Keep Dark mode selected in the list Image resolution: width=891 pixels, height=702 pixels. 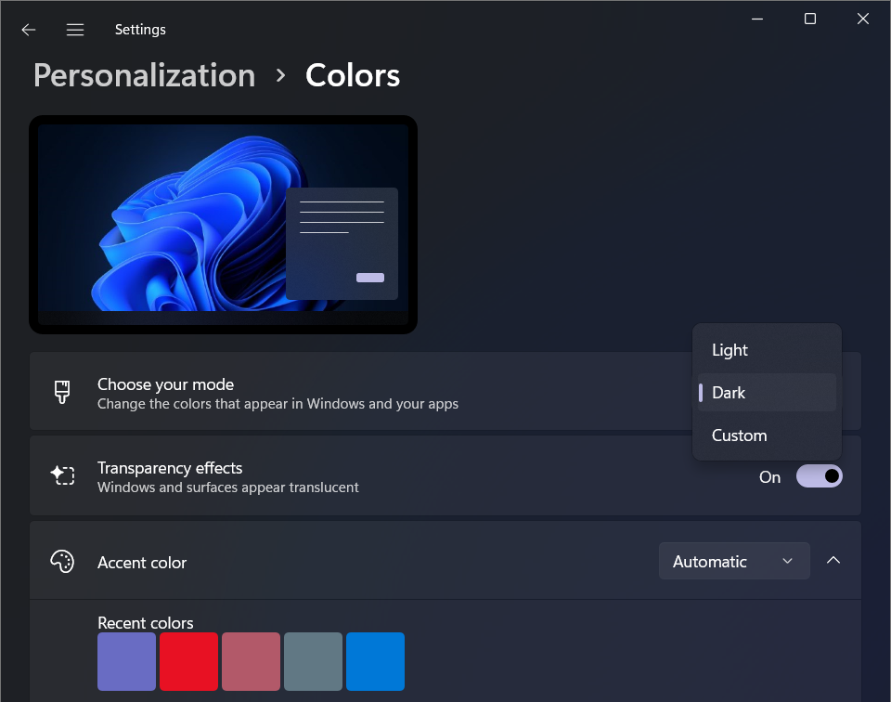point(766,392)
